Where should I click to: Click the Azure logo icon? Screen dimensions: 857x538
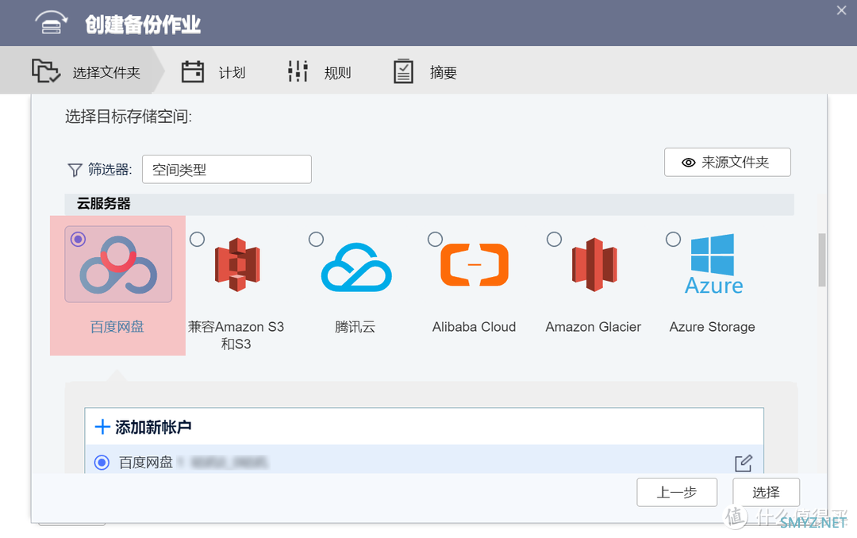click(x=713, y=264)
